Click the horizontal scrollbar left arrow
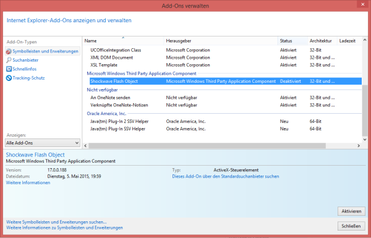This screenshot has height=238, width=371. point(85,146)
